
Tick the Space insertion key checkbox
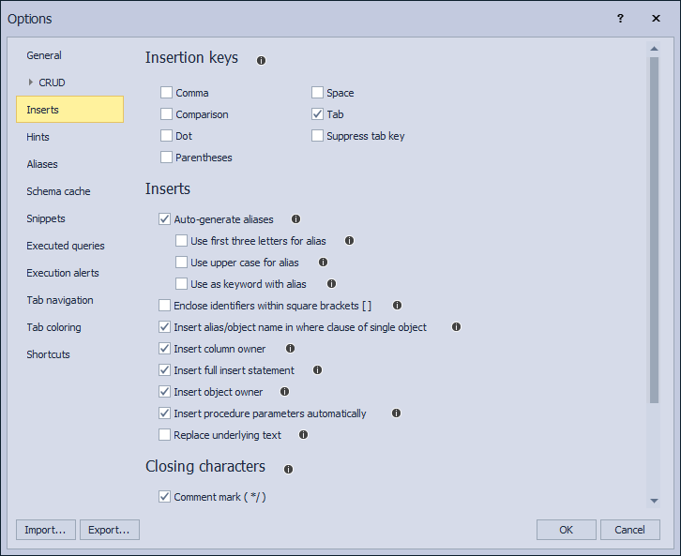(317, 93)
